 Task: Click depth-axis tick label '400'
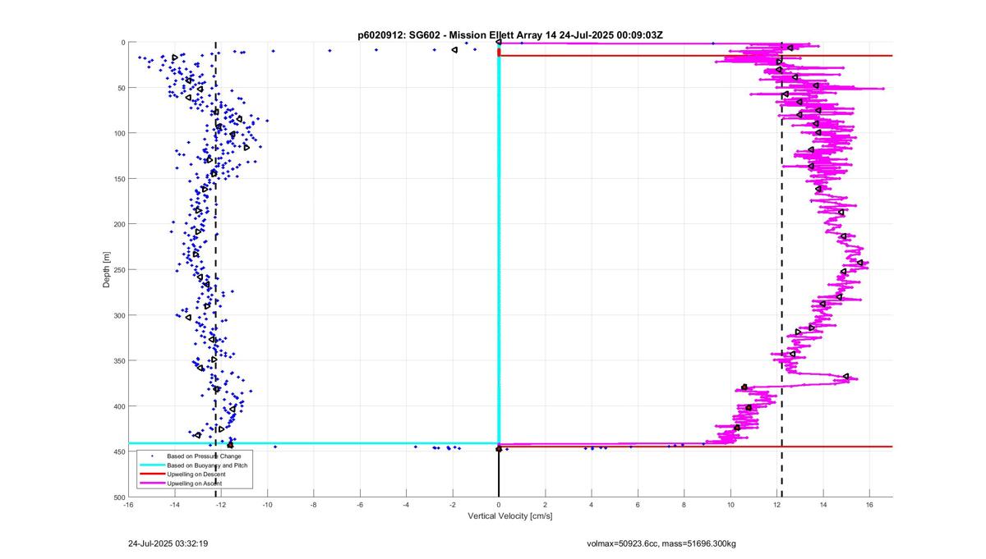coord(118,406)
